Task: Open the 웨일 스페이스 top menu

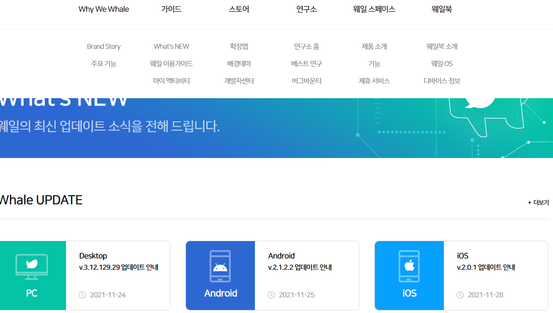Action: (x=374, y=9)
